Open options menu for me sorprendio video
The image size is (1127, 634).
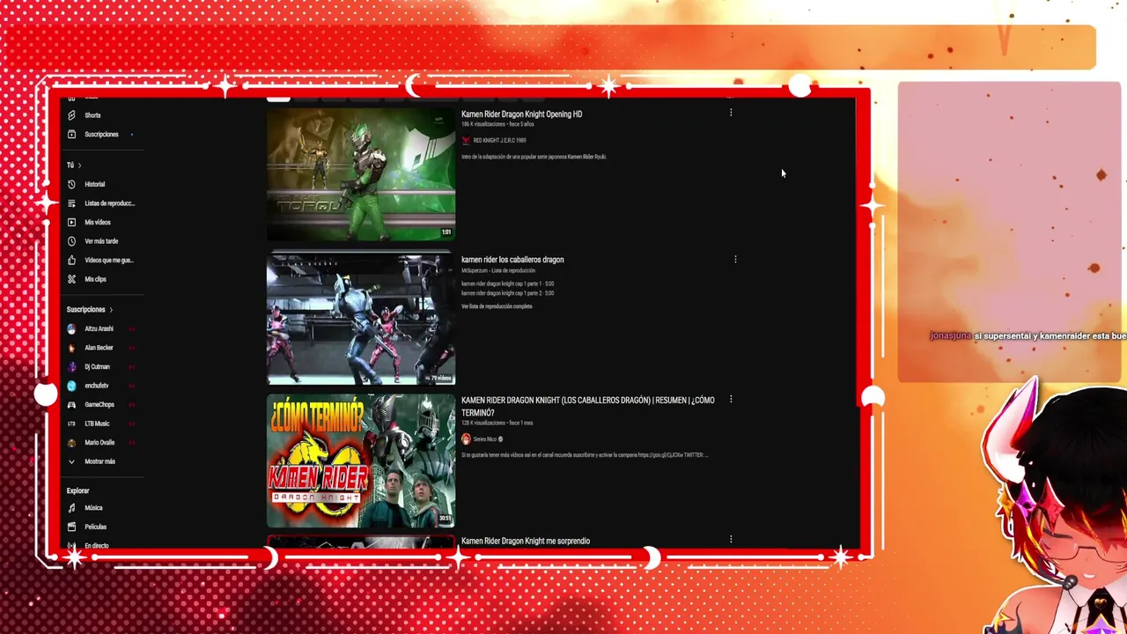pyautogui.click(x=731, y=540)
